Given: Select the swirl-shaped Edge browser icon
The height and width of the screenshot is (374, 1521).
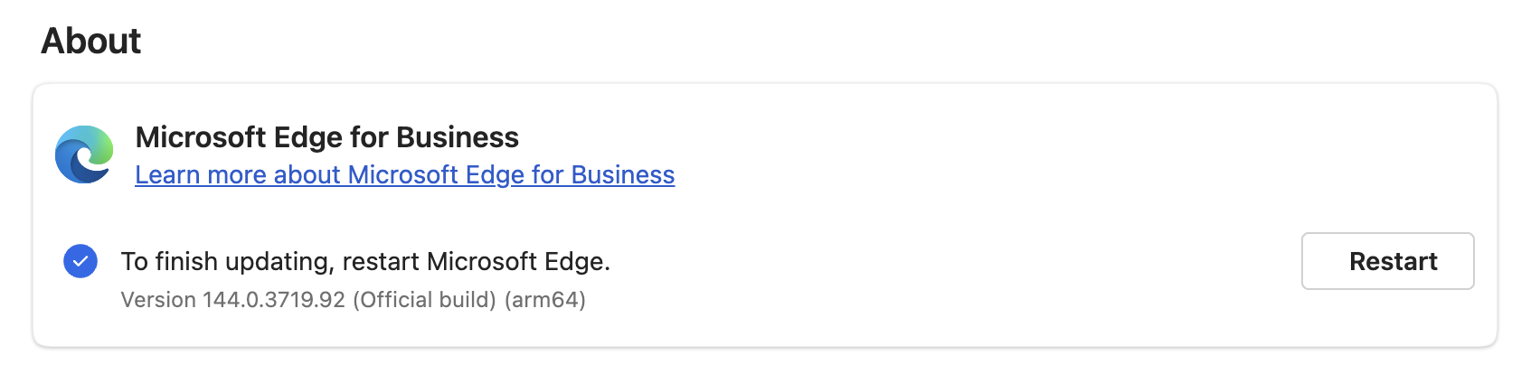Looking at the screenshot, I should [84, 154].
